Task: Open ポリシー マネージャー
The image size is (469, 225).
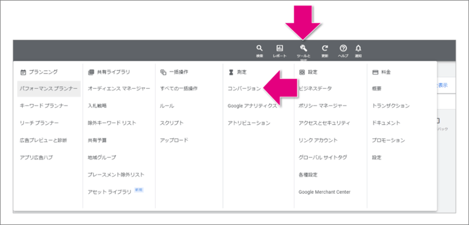Action: pyautogui.click(x=322, y=105)
